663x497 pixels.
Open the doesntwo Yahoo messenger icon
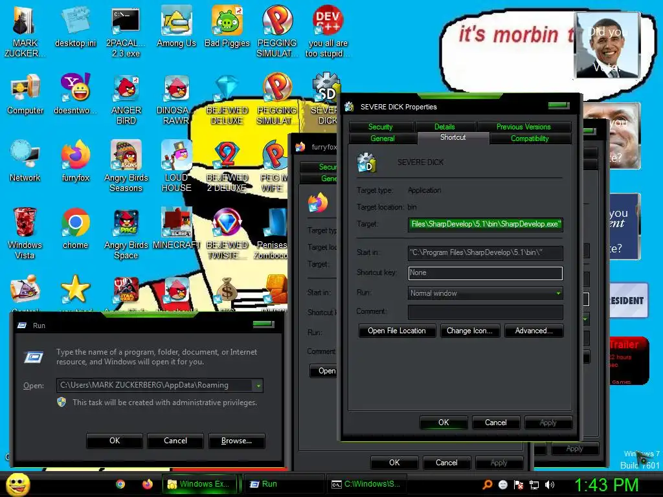click(x=75, y=94)
